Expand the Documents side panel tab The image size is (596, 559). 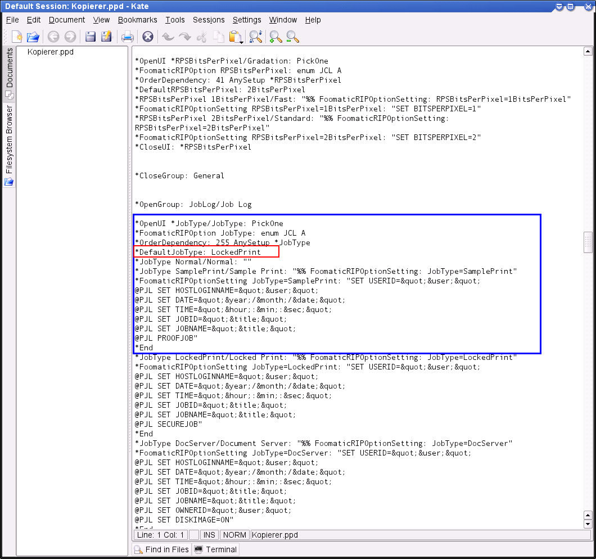point(9,67)
